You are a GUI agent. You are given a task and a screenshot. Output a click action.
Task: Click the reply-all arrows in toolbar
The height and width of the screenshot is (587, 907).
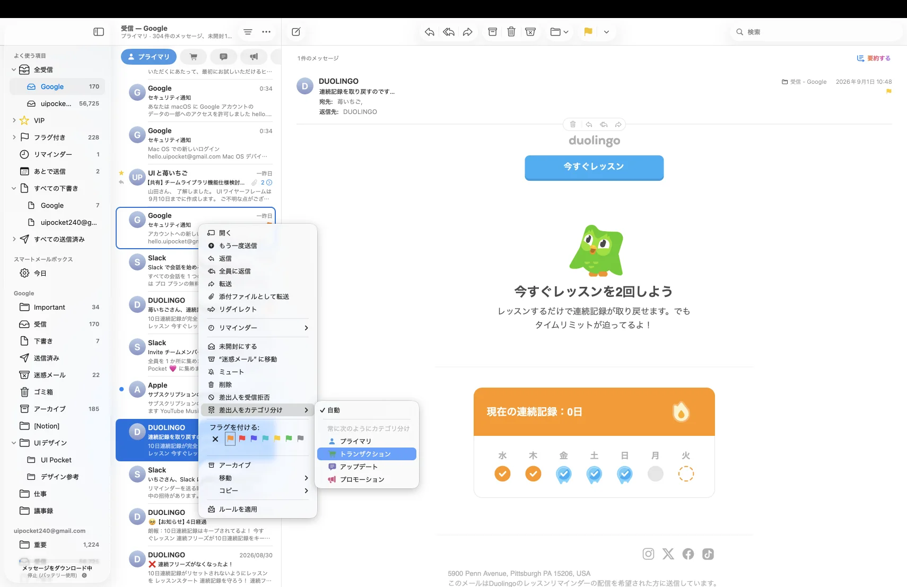449,32
